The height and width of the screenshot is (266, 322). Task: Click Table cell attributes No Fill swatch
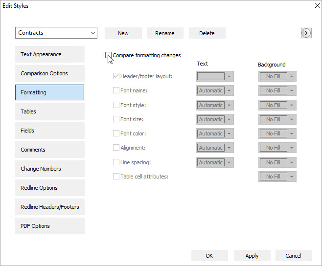pyautogui.click(x=274, y=177)
